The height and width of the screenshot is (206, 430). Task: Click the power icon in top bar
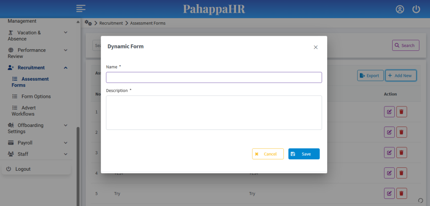[416, 9]
